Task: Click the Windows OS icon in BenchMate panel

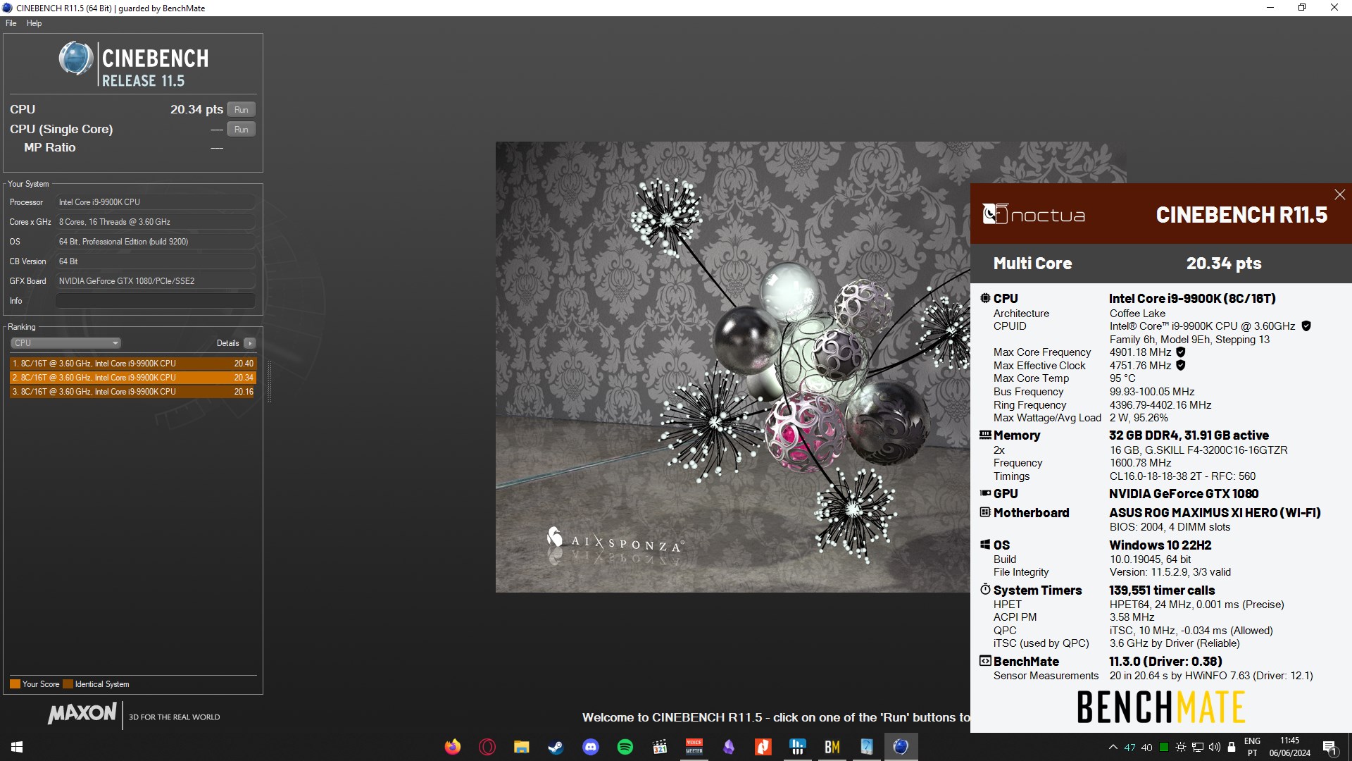Action: coord(985,545)
